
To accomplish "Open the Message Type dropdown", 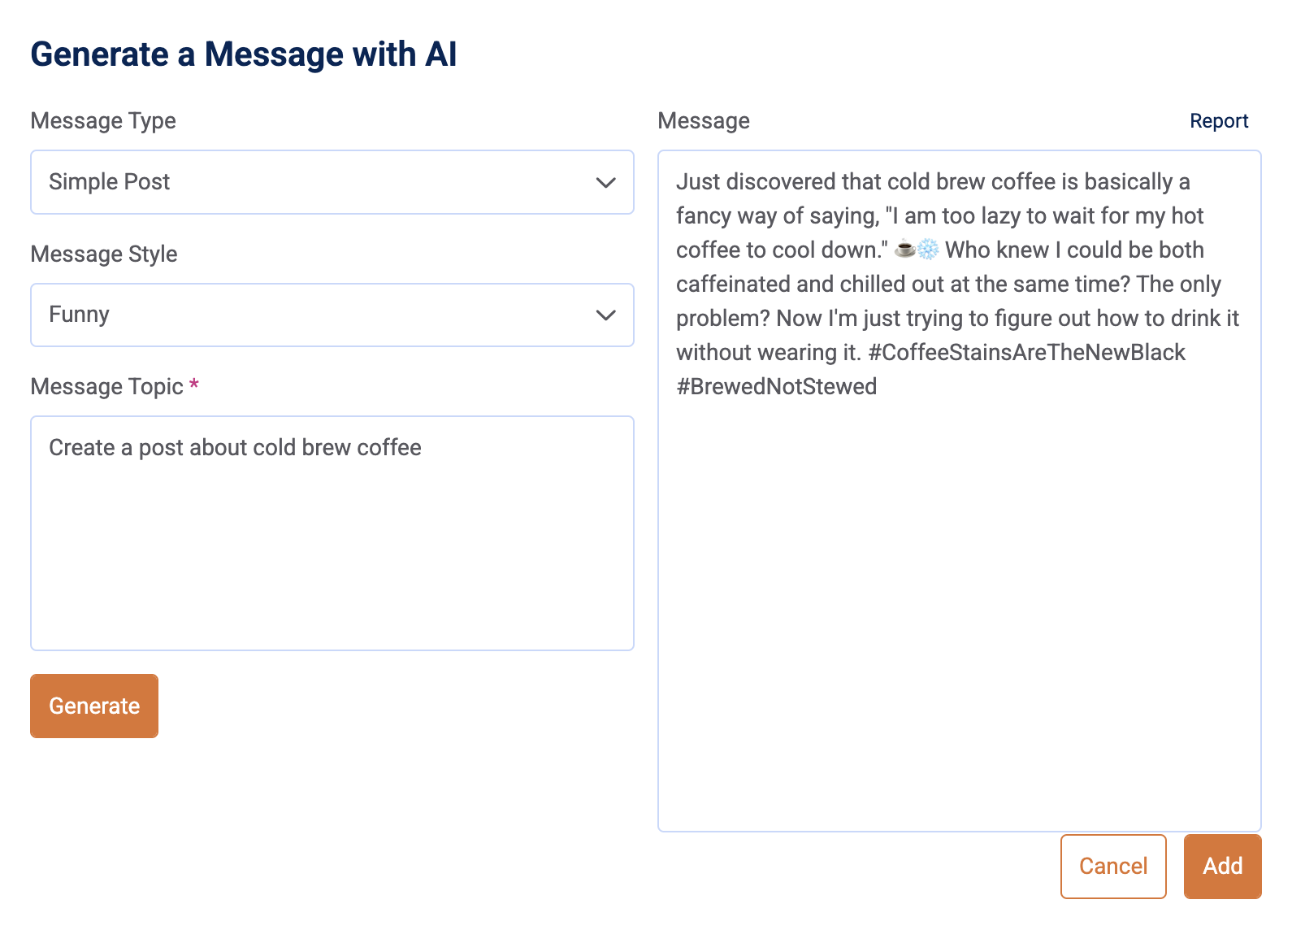I will pyautogui.click(x=332, y=182).
